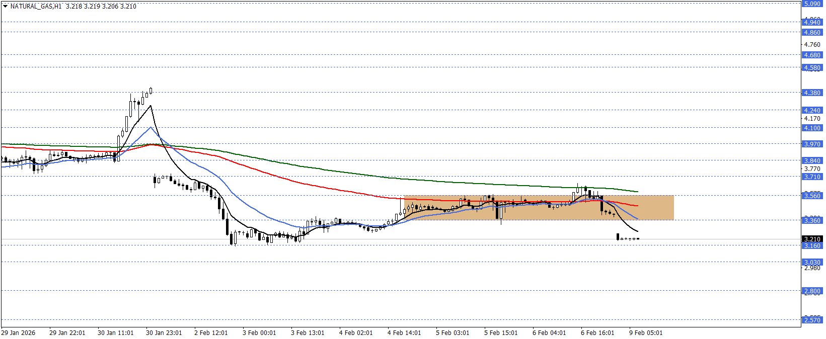Click the 5.090 price level label
The image size is (826, 339).
[x=812, y=4]
